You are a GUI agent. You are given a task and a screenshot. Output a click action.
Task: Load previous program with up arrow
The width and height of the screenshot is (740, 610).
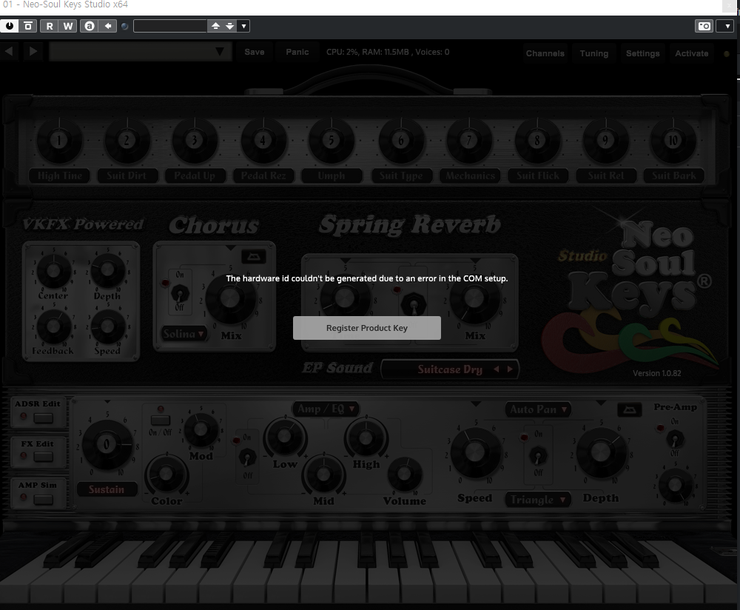pyautogui.click(x=215, y=26)
